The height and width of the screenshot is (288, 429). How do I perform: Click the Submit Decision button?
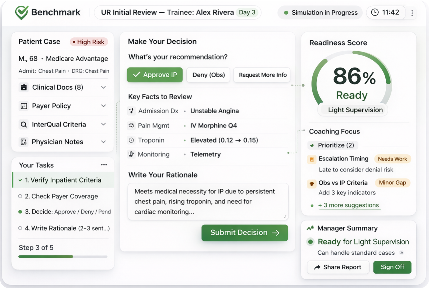(x=245, y=233)
